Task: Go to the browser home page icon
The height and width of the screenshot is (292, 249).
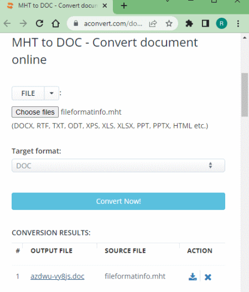Action: coord(55,24)
